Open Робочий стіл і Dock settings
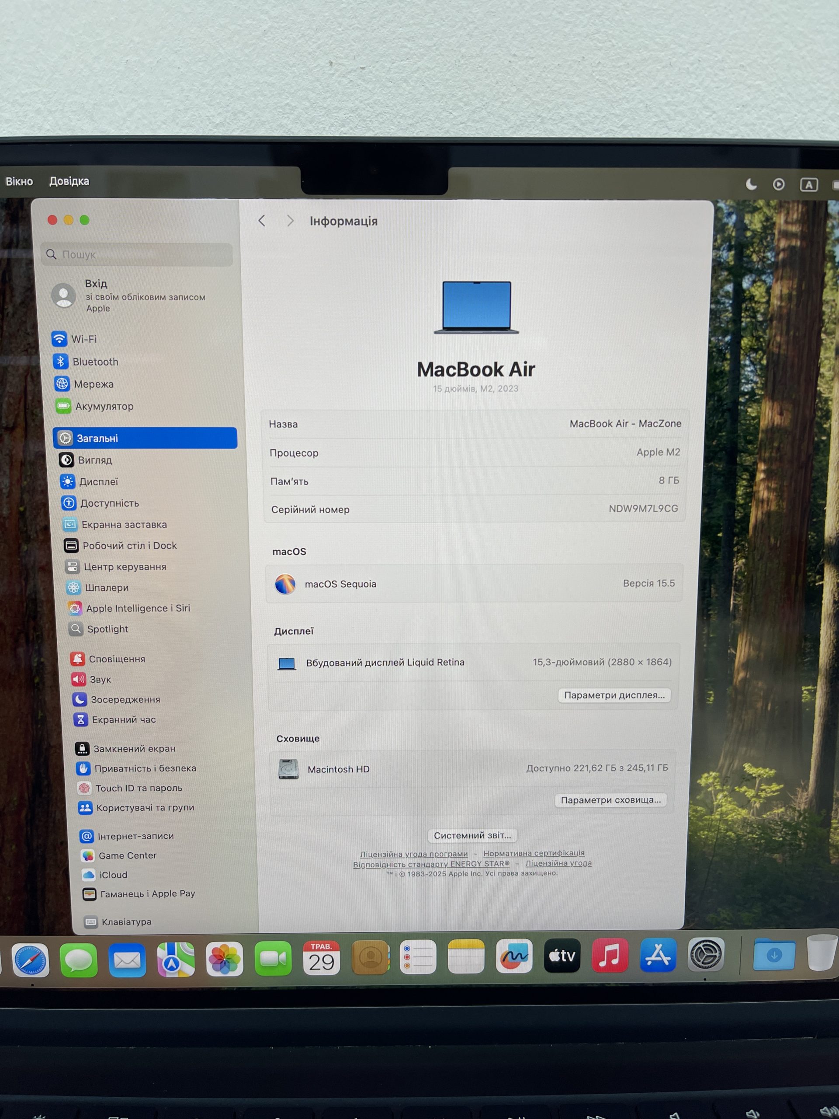Screen dimensions: 839x1119 [120, 546]
